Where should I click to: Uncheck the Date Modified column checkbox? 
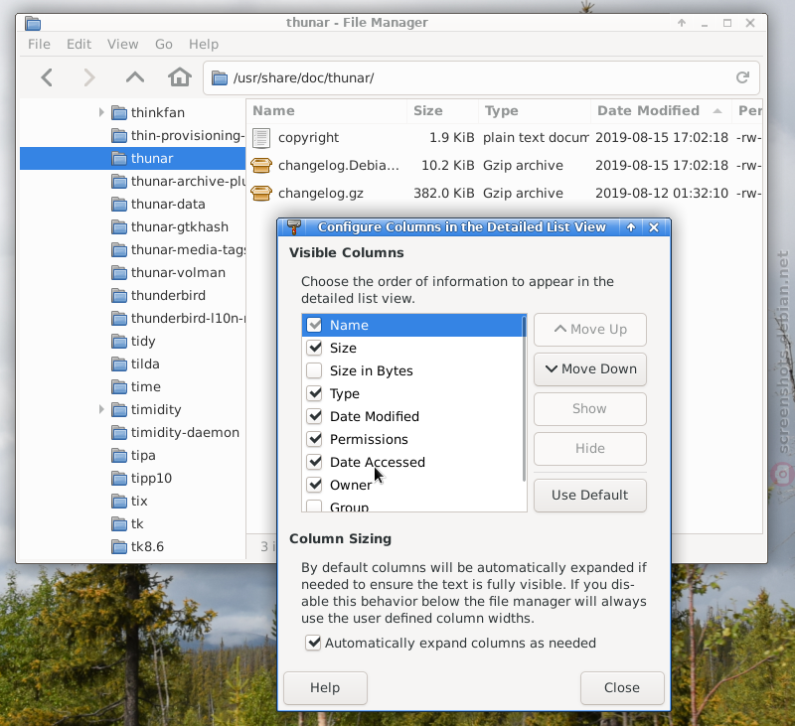pos(314,416)
